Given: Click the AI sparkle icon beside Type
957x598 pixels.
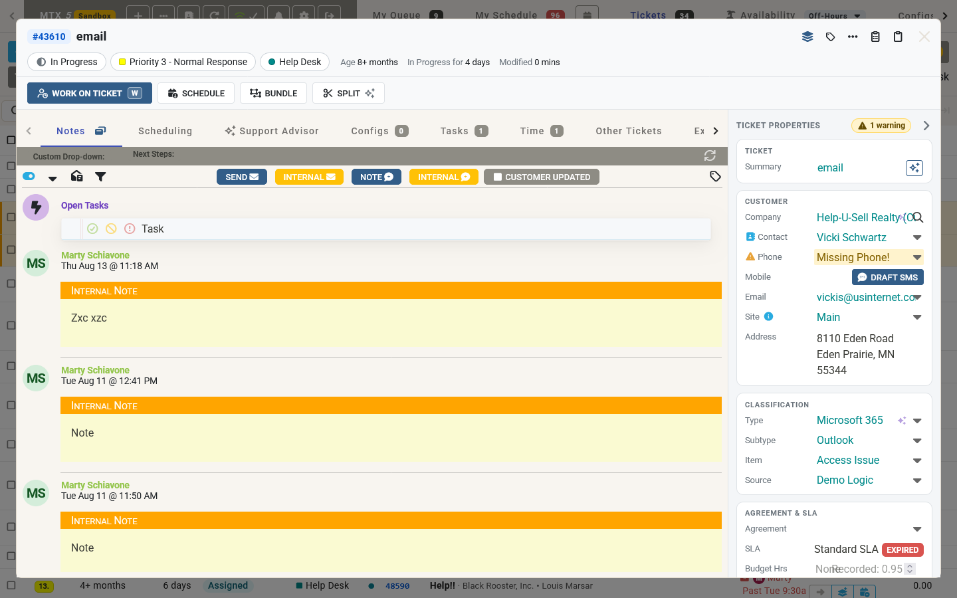Looking at the screenshot, I should 902,421.
